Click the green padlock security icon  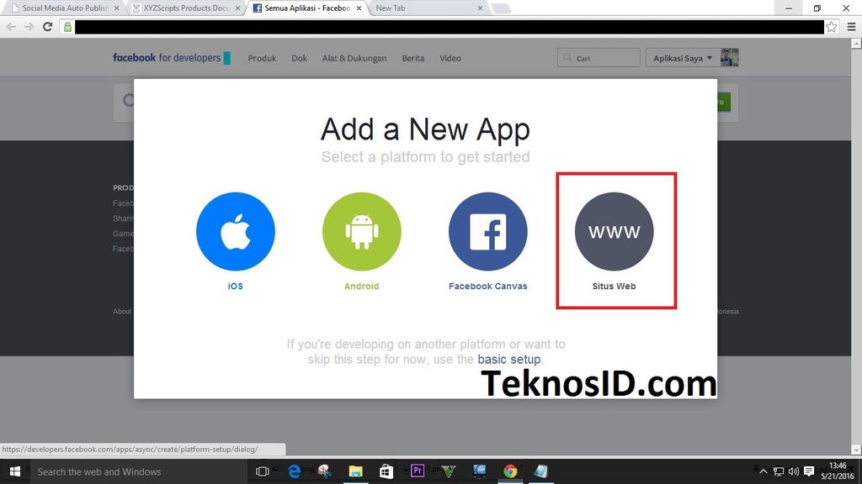pyautogui.click(x=67, y=26)
